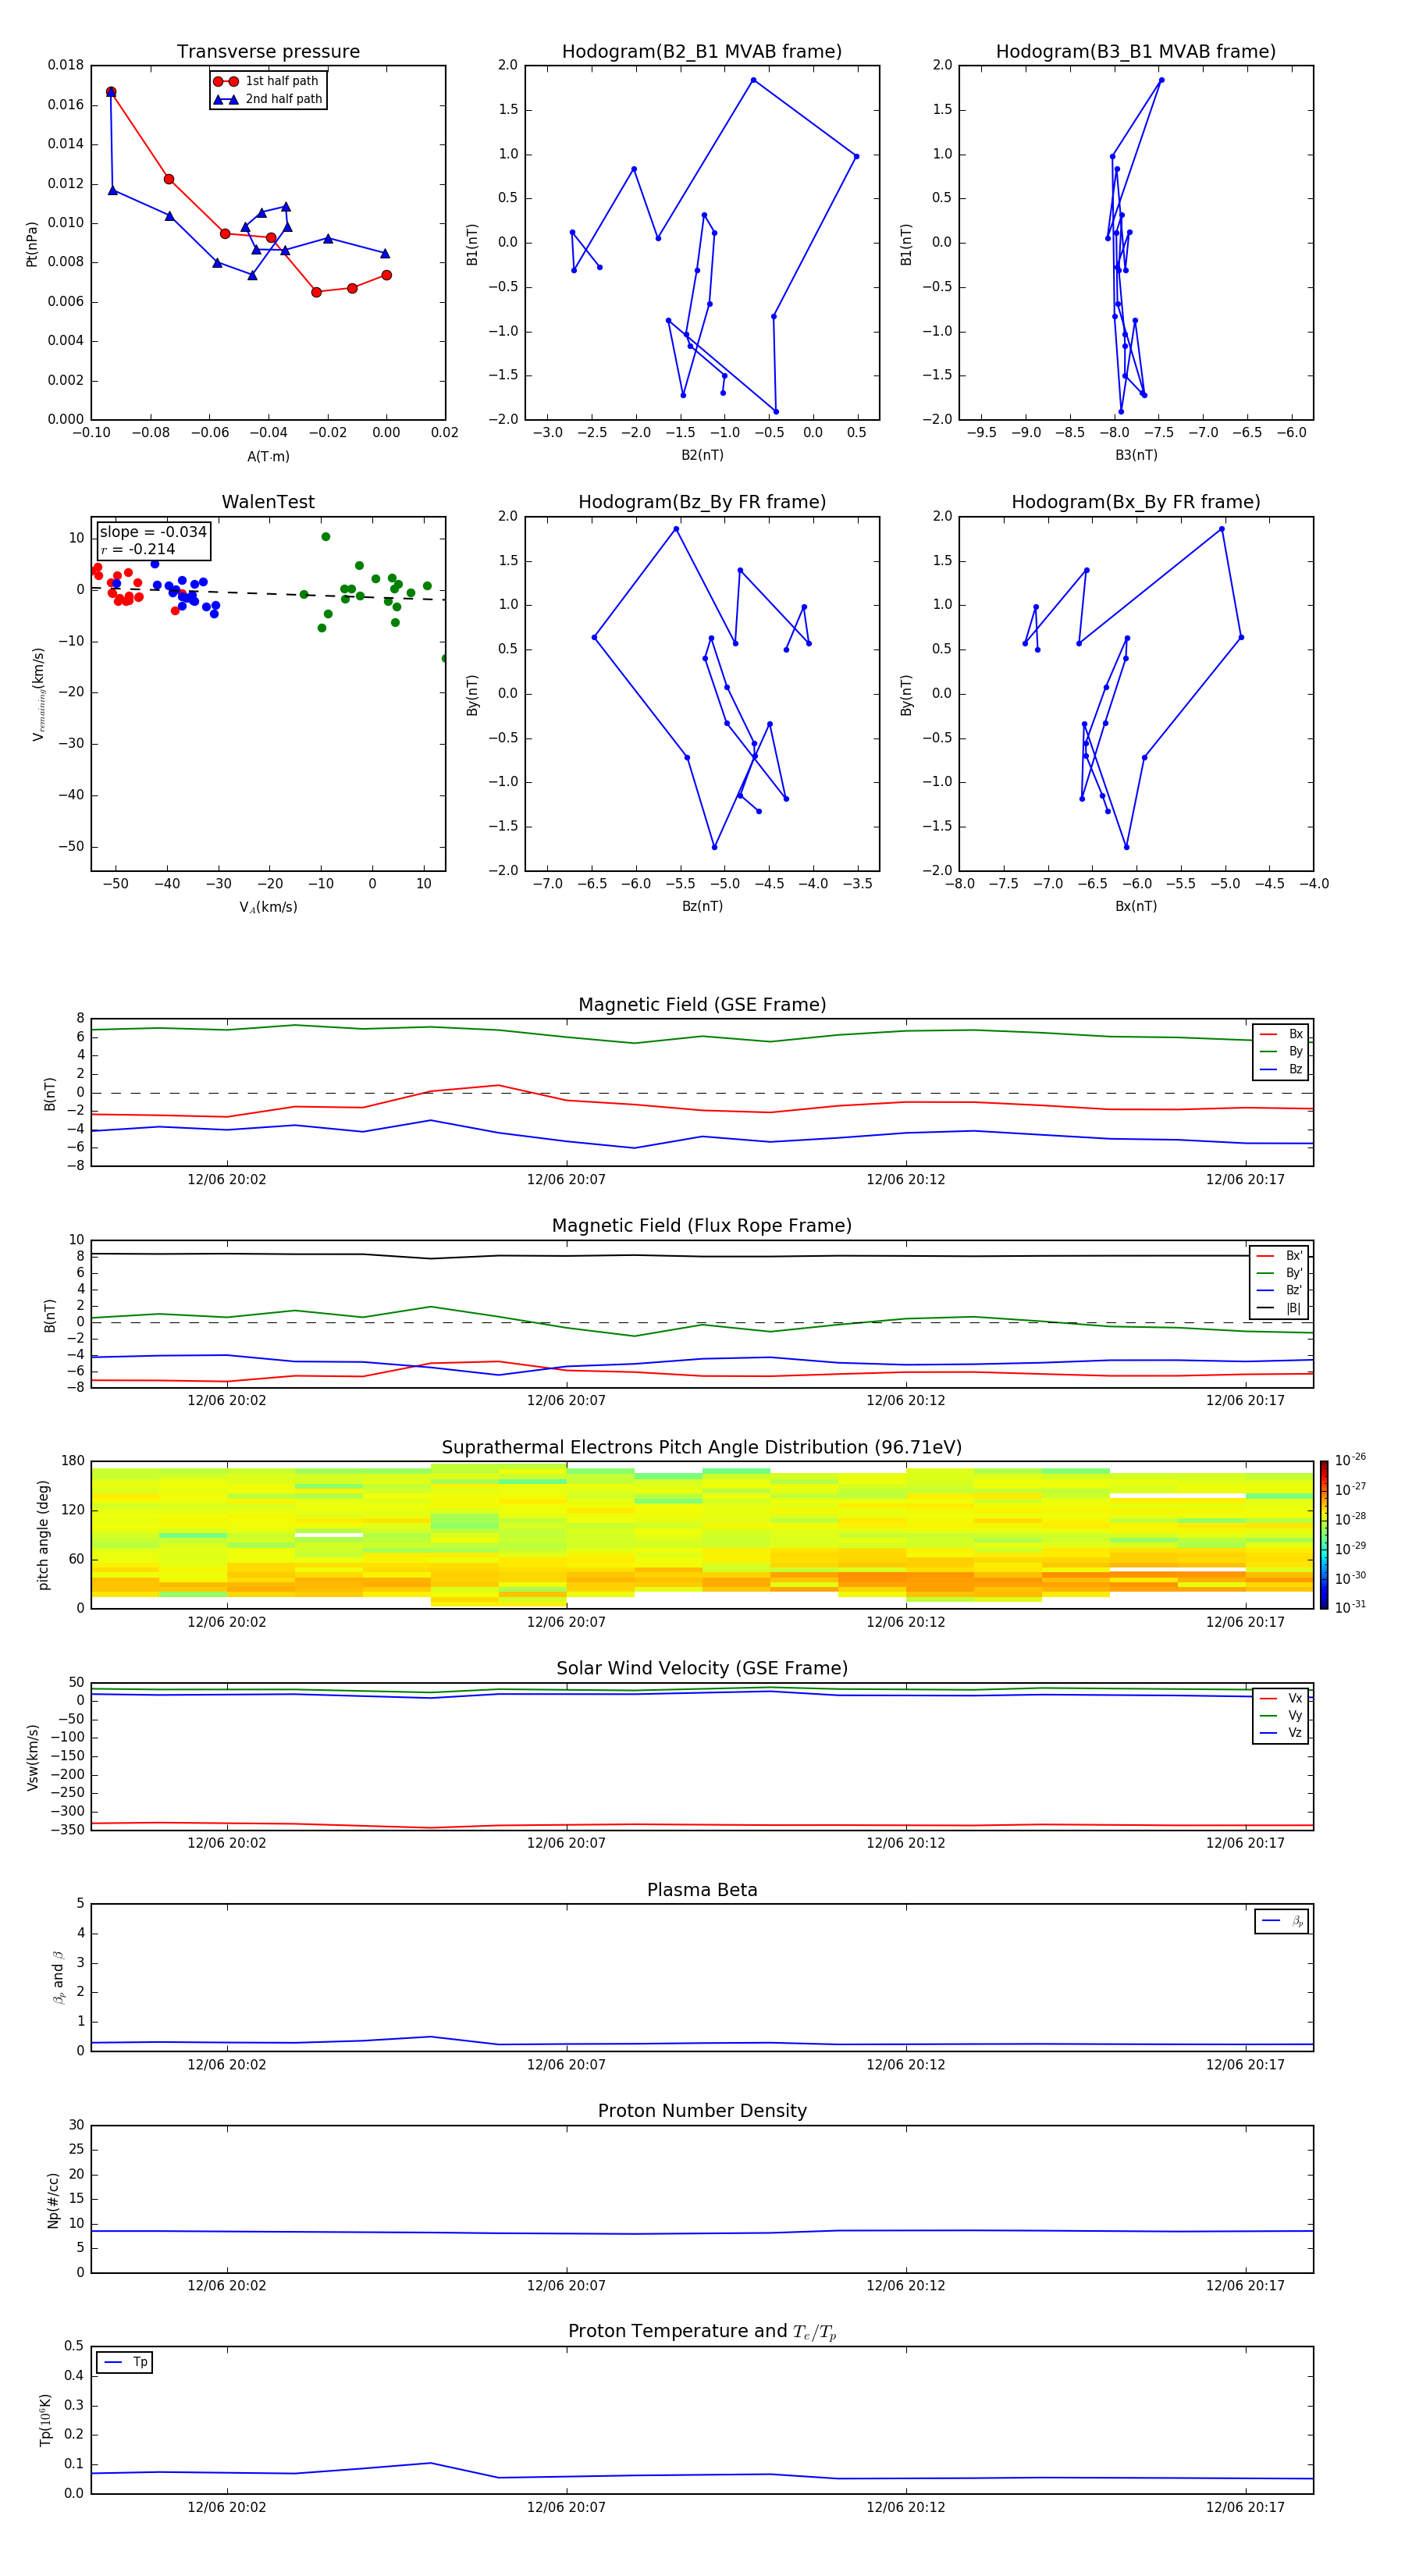
Task: Click the Proton Temperature and Te/Tp title
Action: coord(702,2332)
